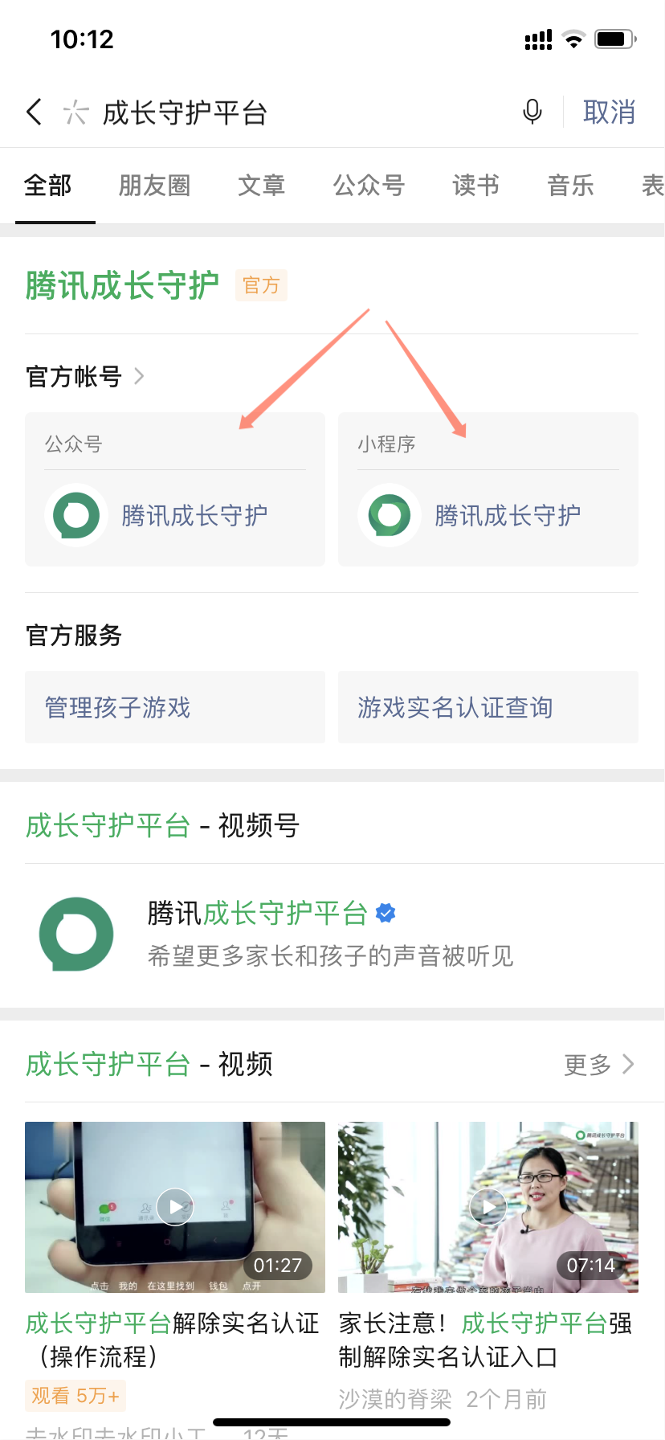Show 更多 videos results
Viewport: 665px width, 1440px height.
[599, 1065]
